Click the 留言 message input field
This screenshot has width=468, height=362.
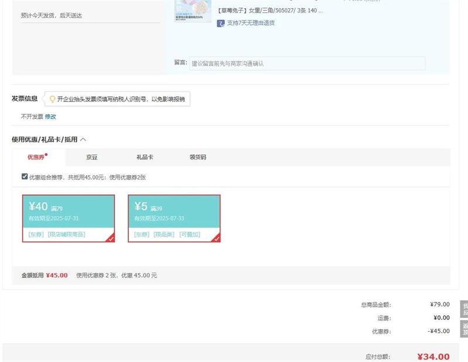pyautogui.click(x=307, y=63)
